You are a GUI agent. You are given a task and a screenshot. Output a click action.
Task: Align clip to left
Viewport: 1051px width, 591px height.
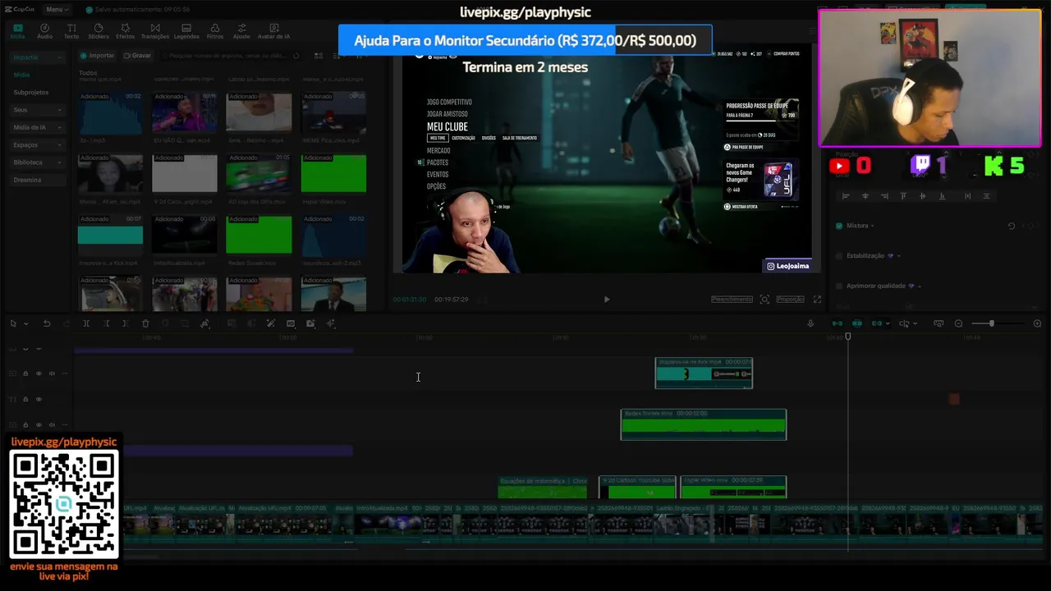point(845,196)
